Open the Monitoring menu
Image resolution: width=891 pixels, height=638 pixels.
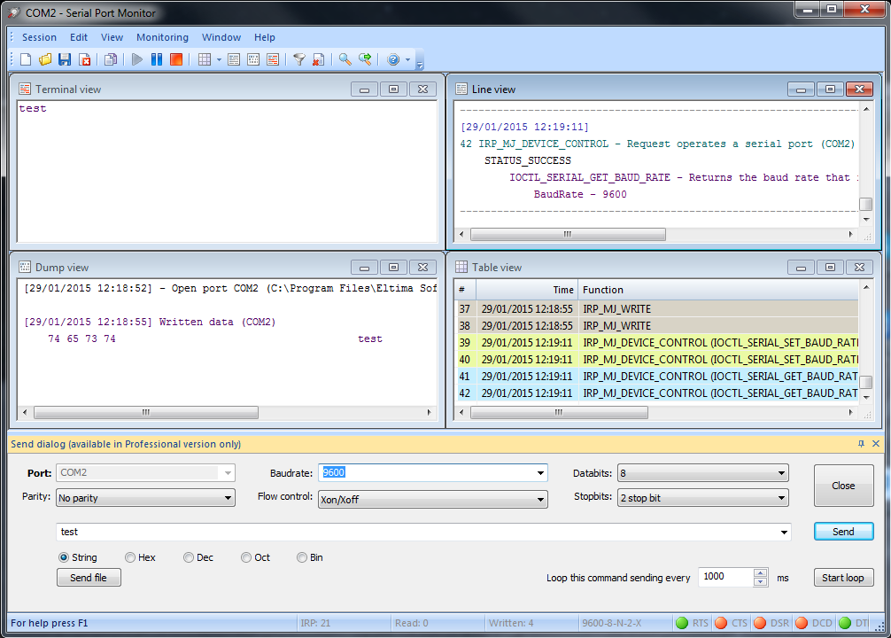[x=162, y=37]
